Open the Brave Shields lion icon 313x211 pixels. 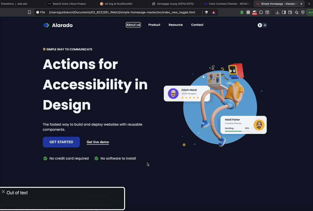pyautogui.click(x=207, y=13)
